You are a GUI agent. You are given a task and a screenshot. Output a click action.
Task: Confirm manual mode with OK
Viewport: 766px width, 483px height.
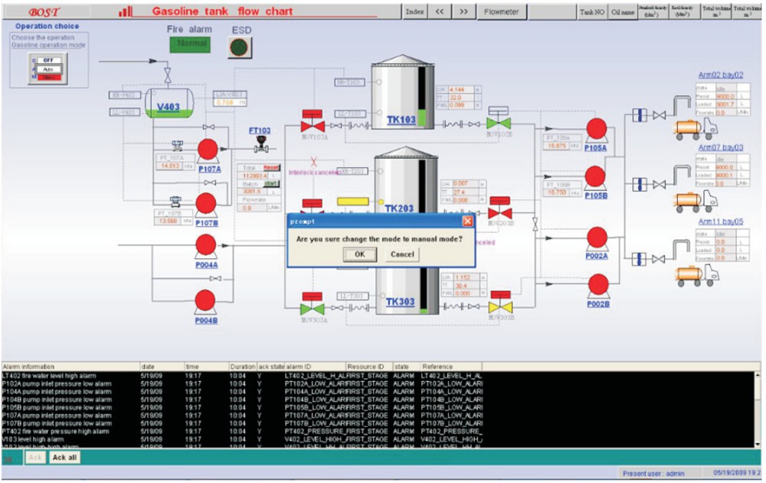(359, 255)
